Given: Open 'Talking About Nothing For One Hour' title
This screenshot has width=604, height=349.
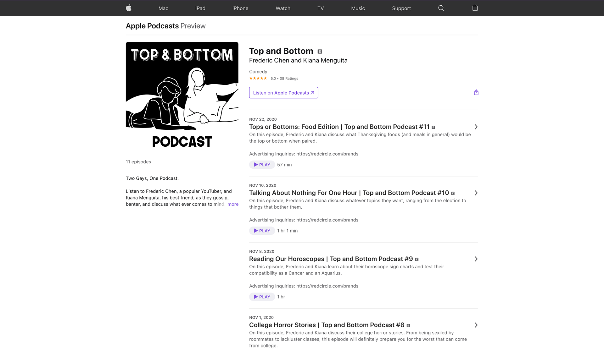Looking at the screenshot, I should click(349, 193).
